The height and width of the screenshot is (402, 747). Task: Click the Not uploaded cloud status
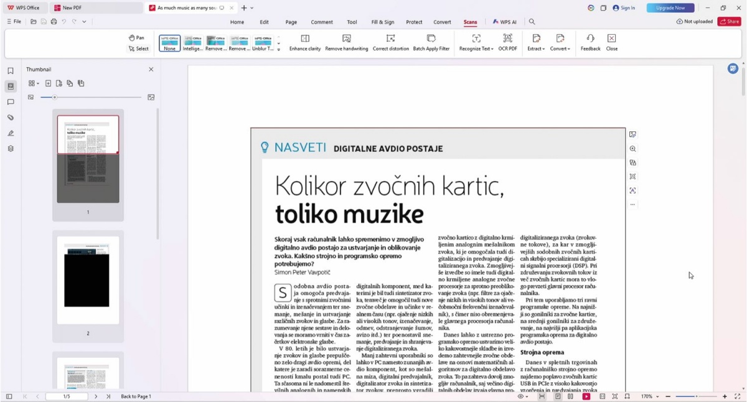tap(694, 22)
